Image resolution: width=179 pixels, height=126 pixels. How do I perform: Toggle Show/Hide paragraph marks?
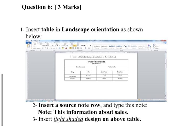91,46
